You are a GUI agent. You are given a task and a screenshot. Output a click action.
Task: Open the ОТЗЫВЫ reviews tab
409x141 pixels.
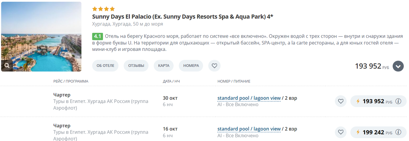click(136, 66)
